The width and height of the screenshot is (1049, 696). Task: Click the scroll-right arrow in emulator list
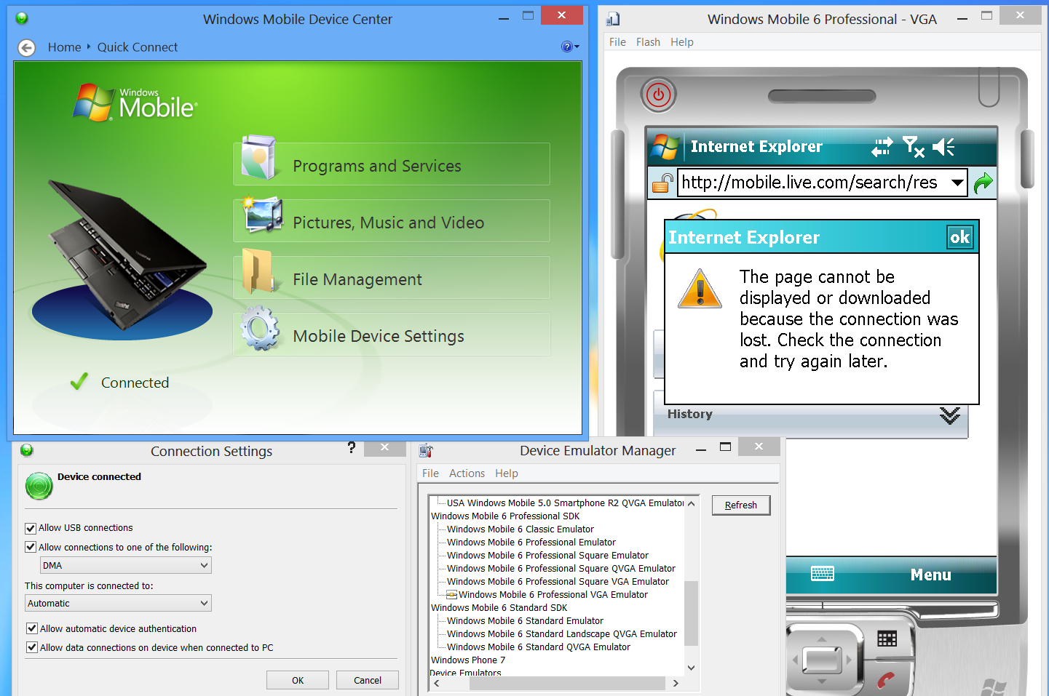(676, 683)
